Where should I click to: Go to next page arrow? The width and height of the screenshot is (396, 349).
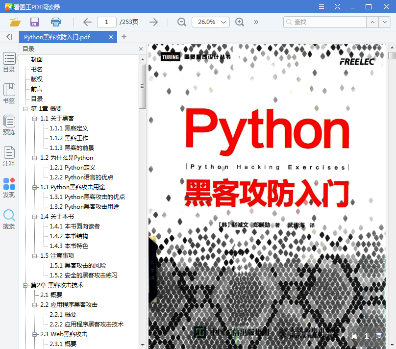point(153,22)
